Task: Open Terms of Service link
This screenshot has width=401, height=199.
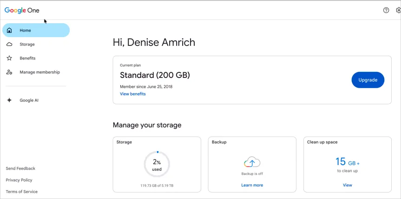Action: (x=21, y=192)
